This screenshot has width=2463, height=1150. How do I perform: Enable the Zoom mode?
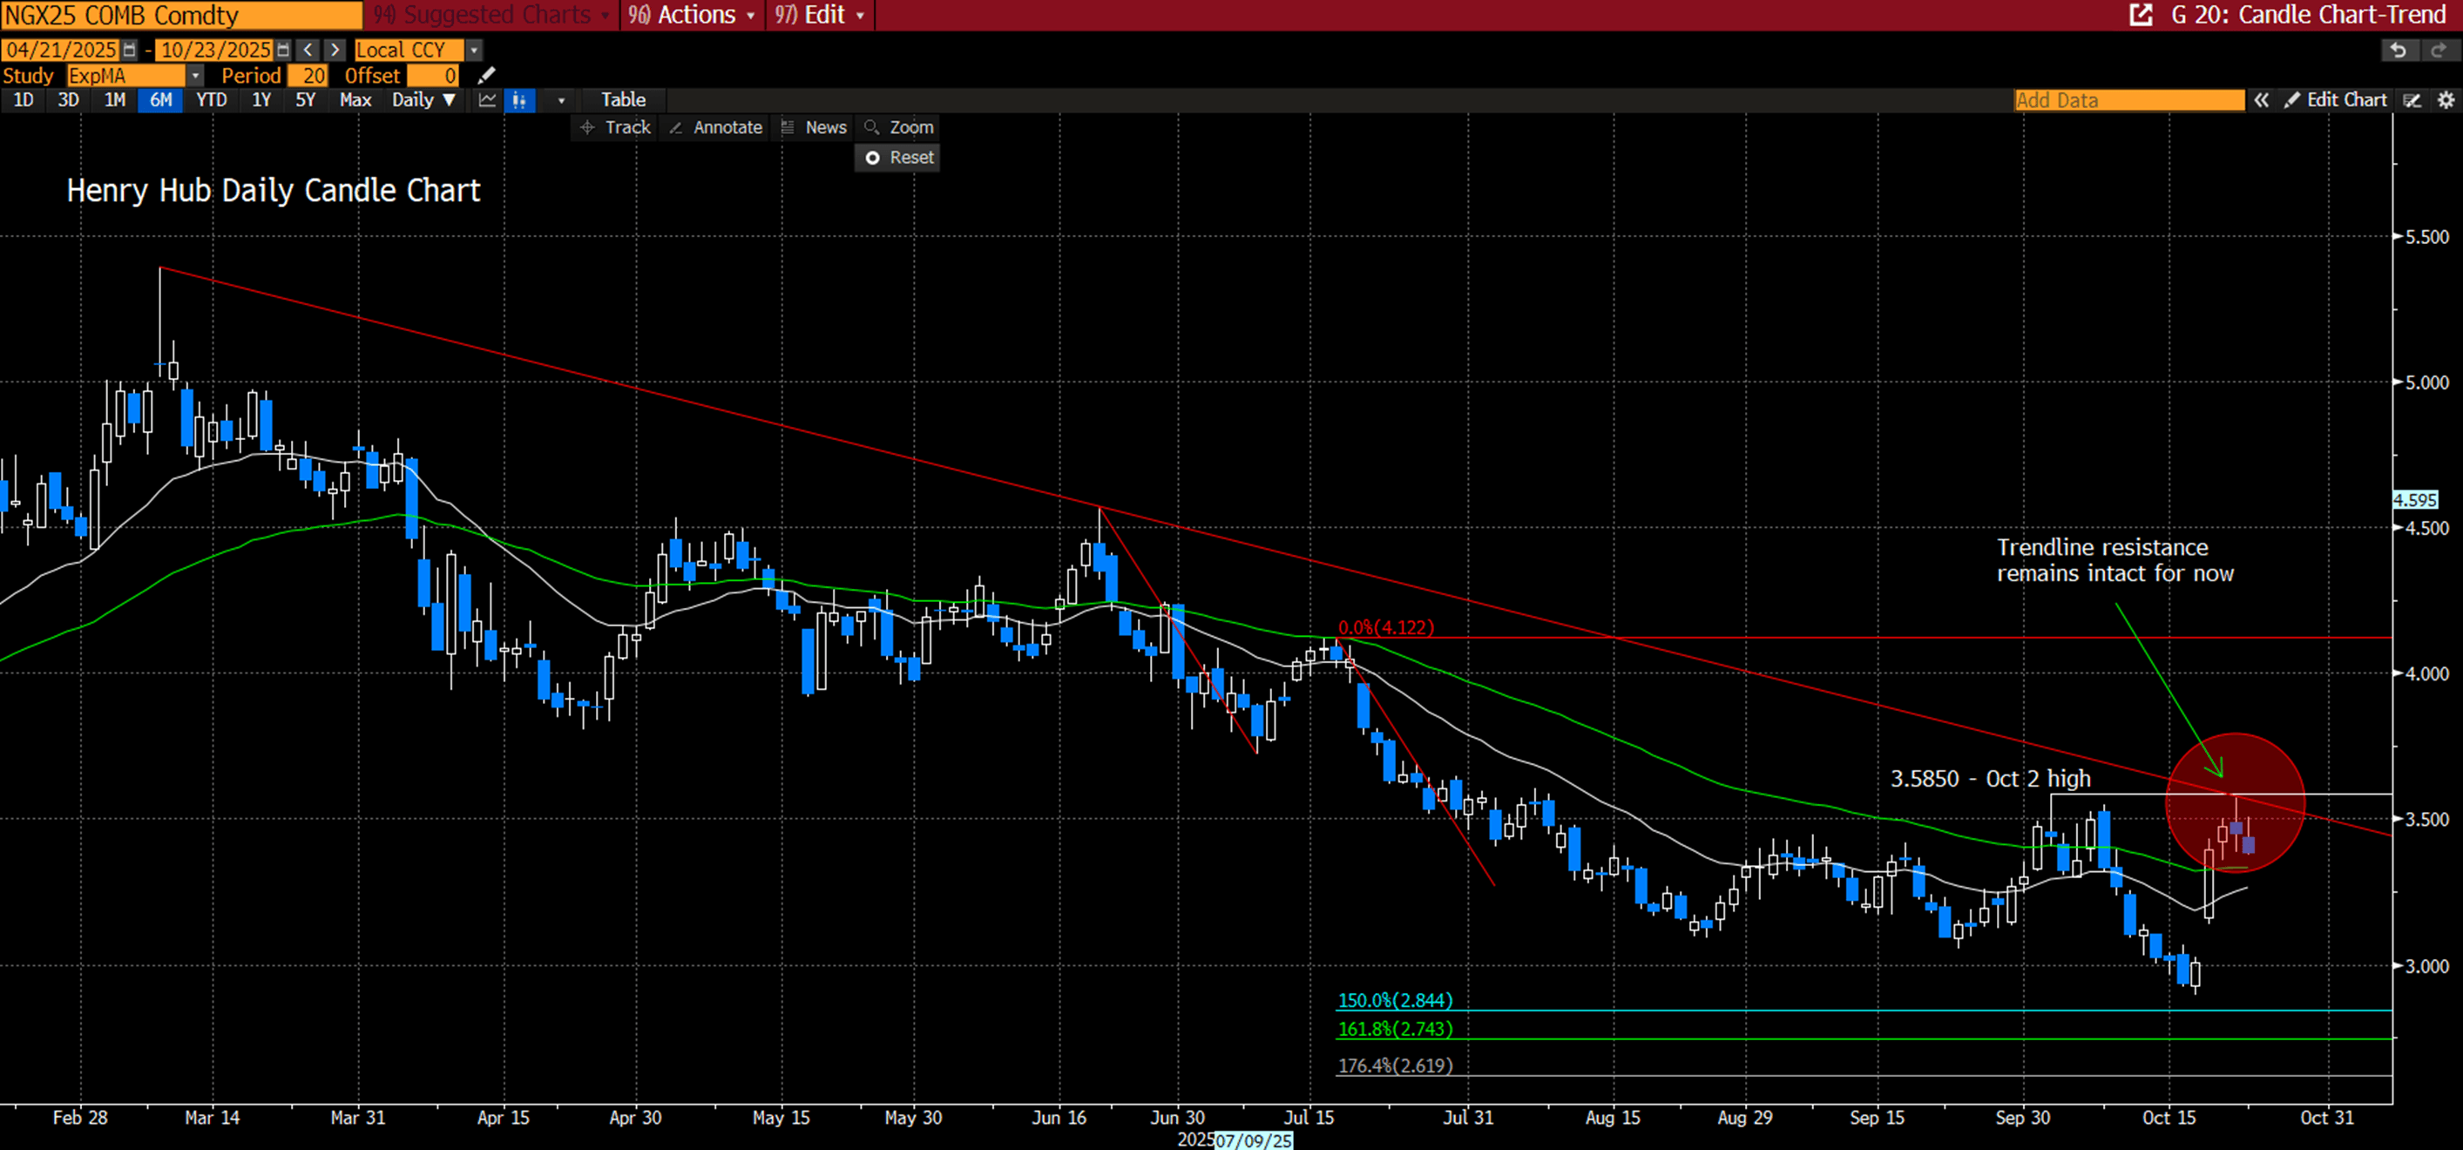click(x=899, y=127)
